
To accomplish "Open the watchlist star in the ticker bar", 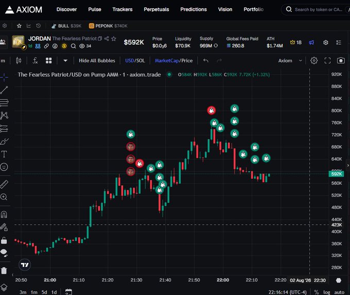I will pos(19,26).
